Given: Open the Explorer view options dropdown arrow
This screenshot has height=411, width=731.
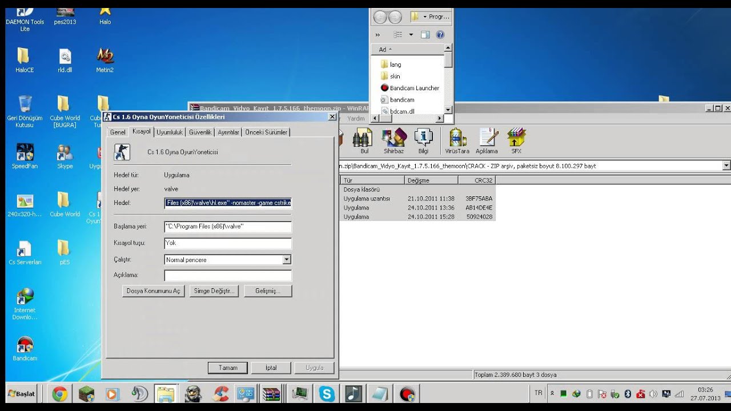Looking at the screenshot, I should (411, 35).
